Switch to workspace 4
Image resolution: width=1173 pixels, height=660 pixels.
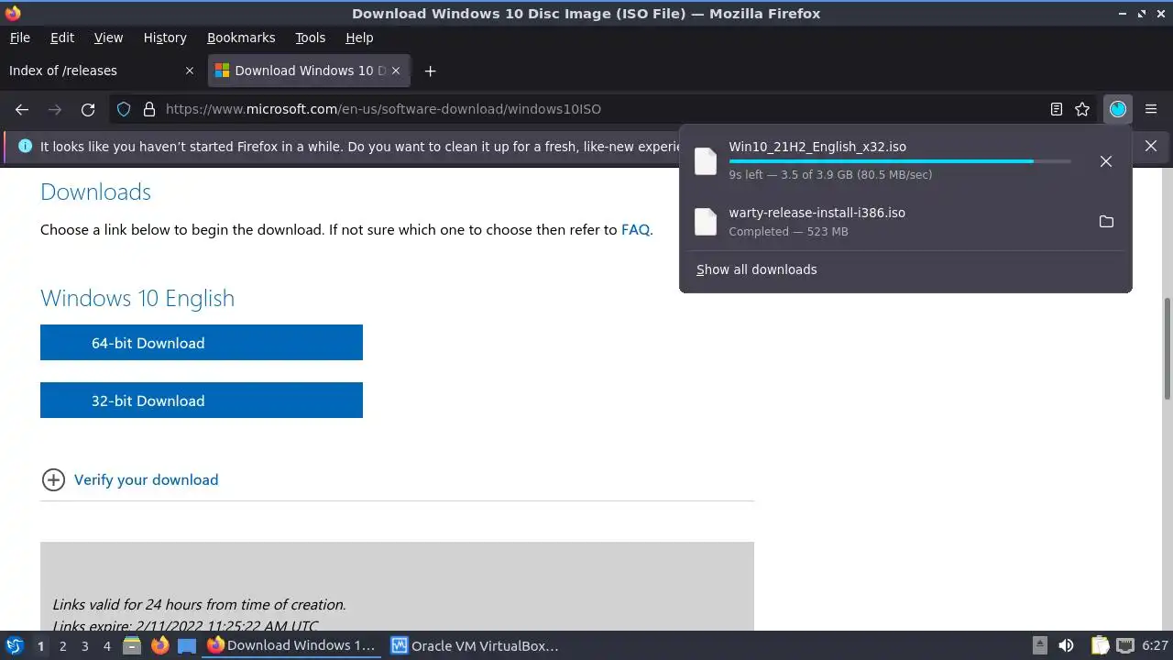pos(106,645)
